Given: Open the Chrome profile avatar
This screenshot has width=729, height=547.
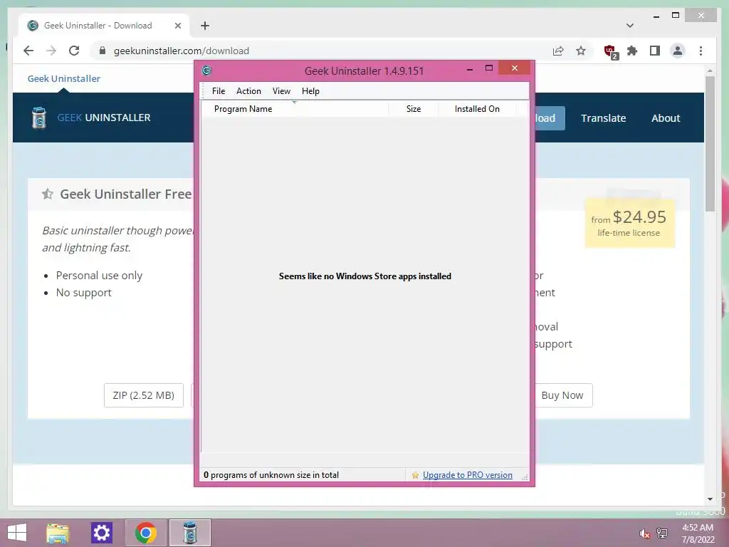Looking at the screenshot, I should point(678,51).
